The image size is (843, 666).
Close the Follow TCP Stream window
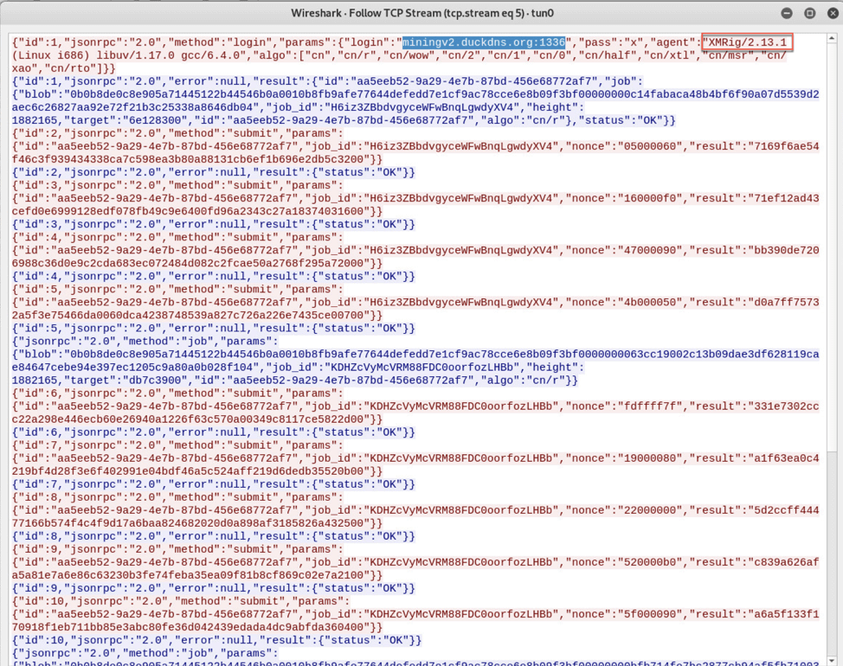coord(827,13)
